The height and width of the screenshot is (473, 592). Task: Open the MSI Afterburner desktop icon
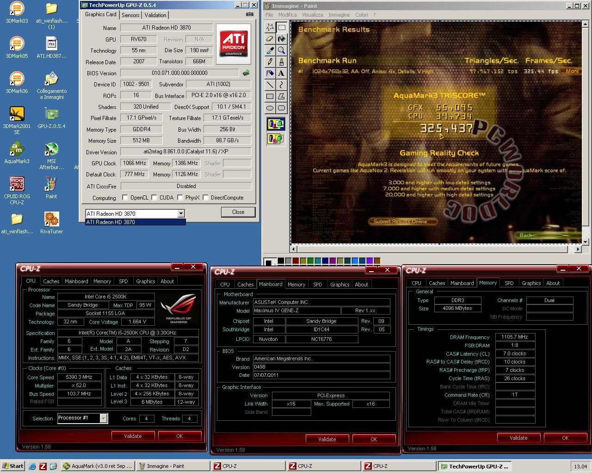51,156
